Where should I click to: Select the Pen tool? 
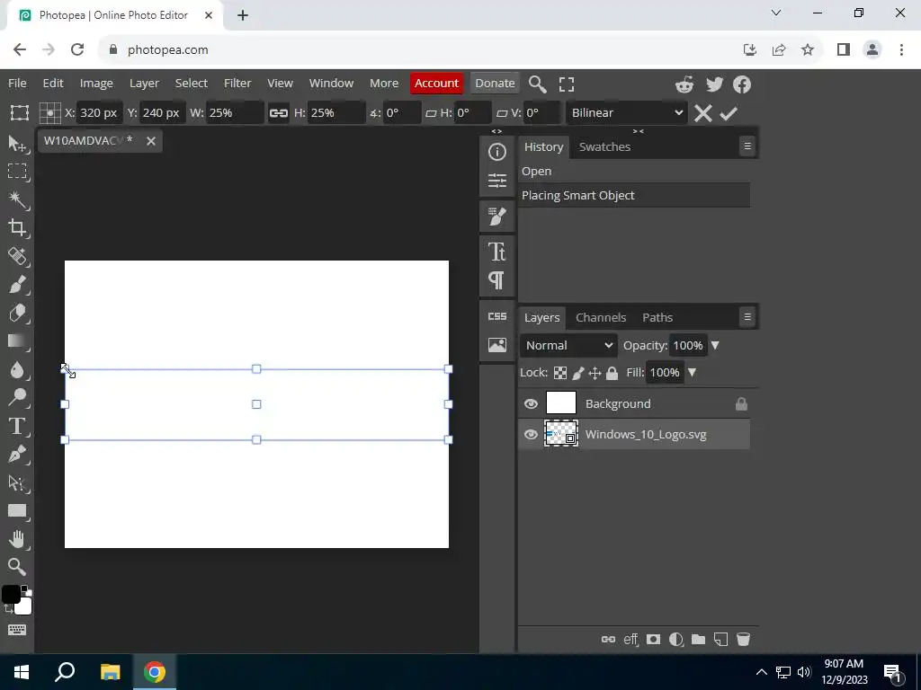[17, 454]
